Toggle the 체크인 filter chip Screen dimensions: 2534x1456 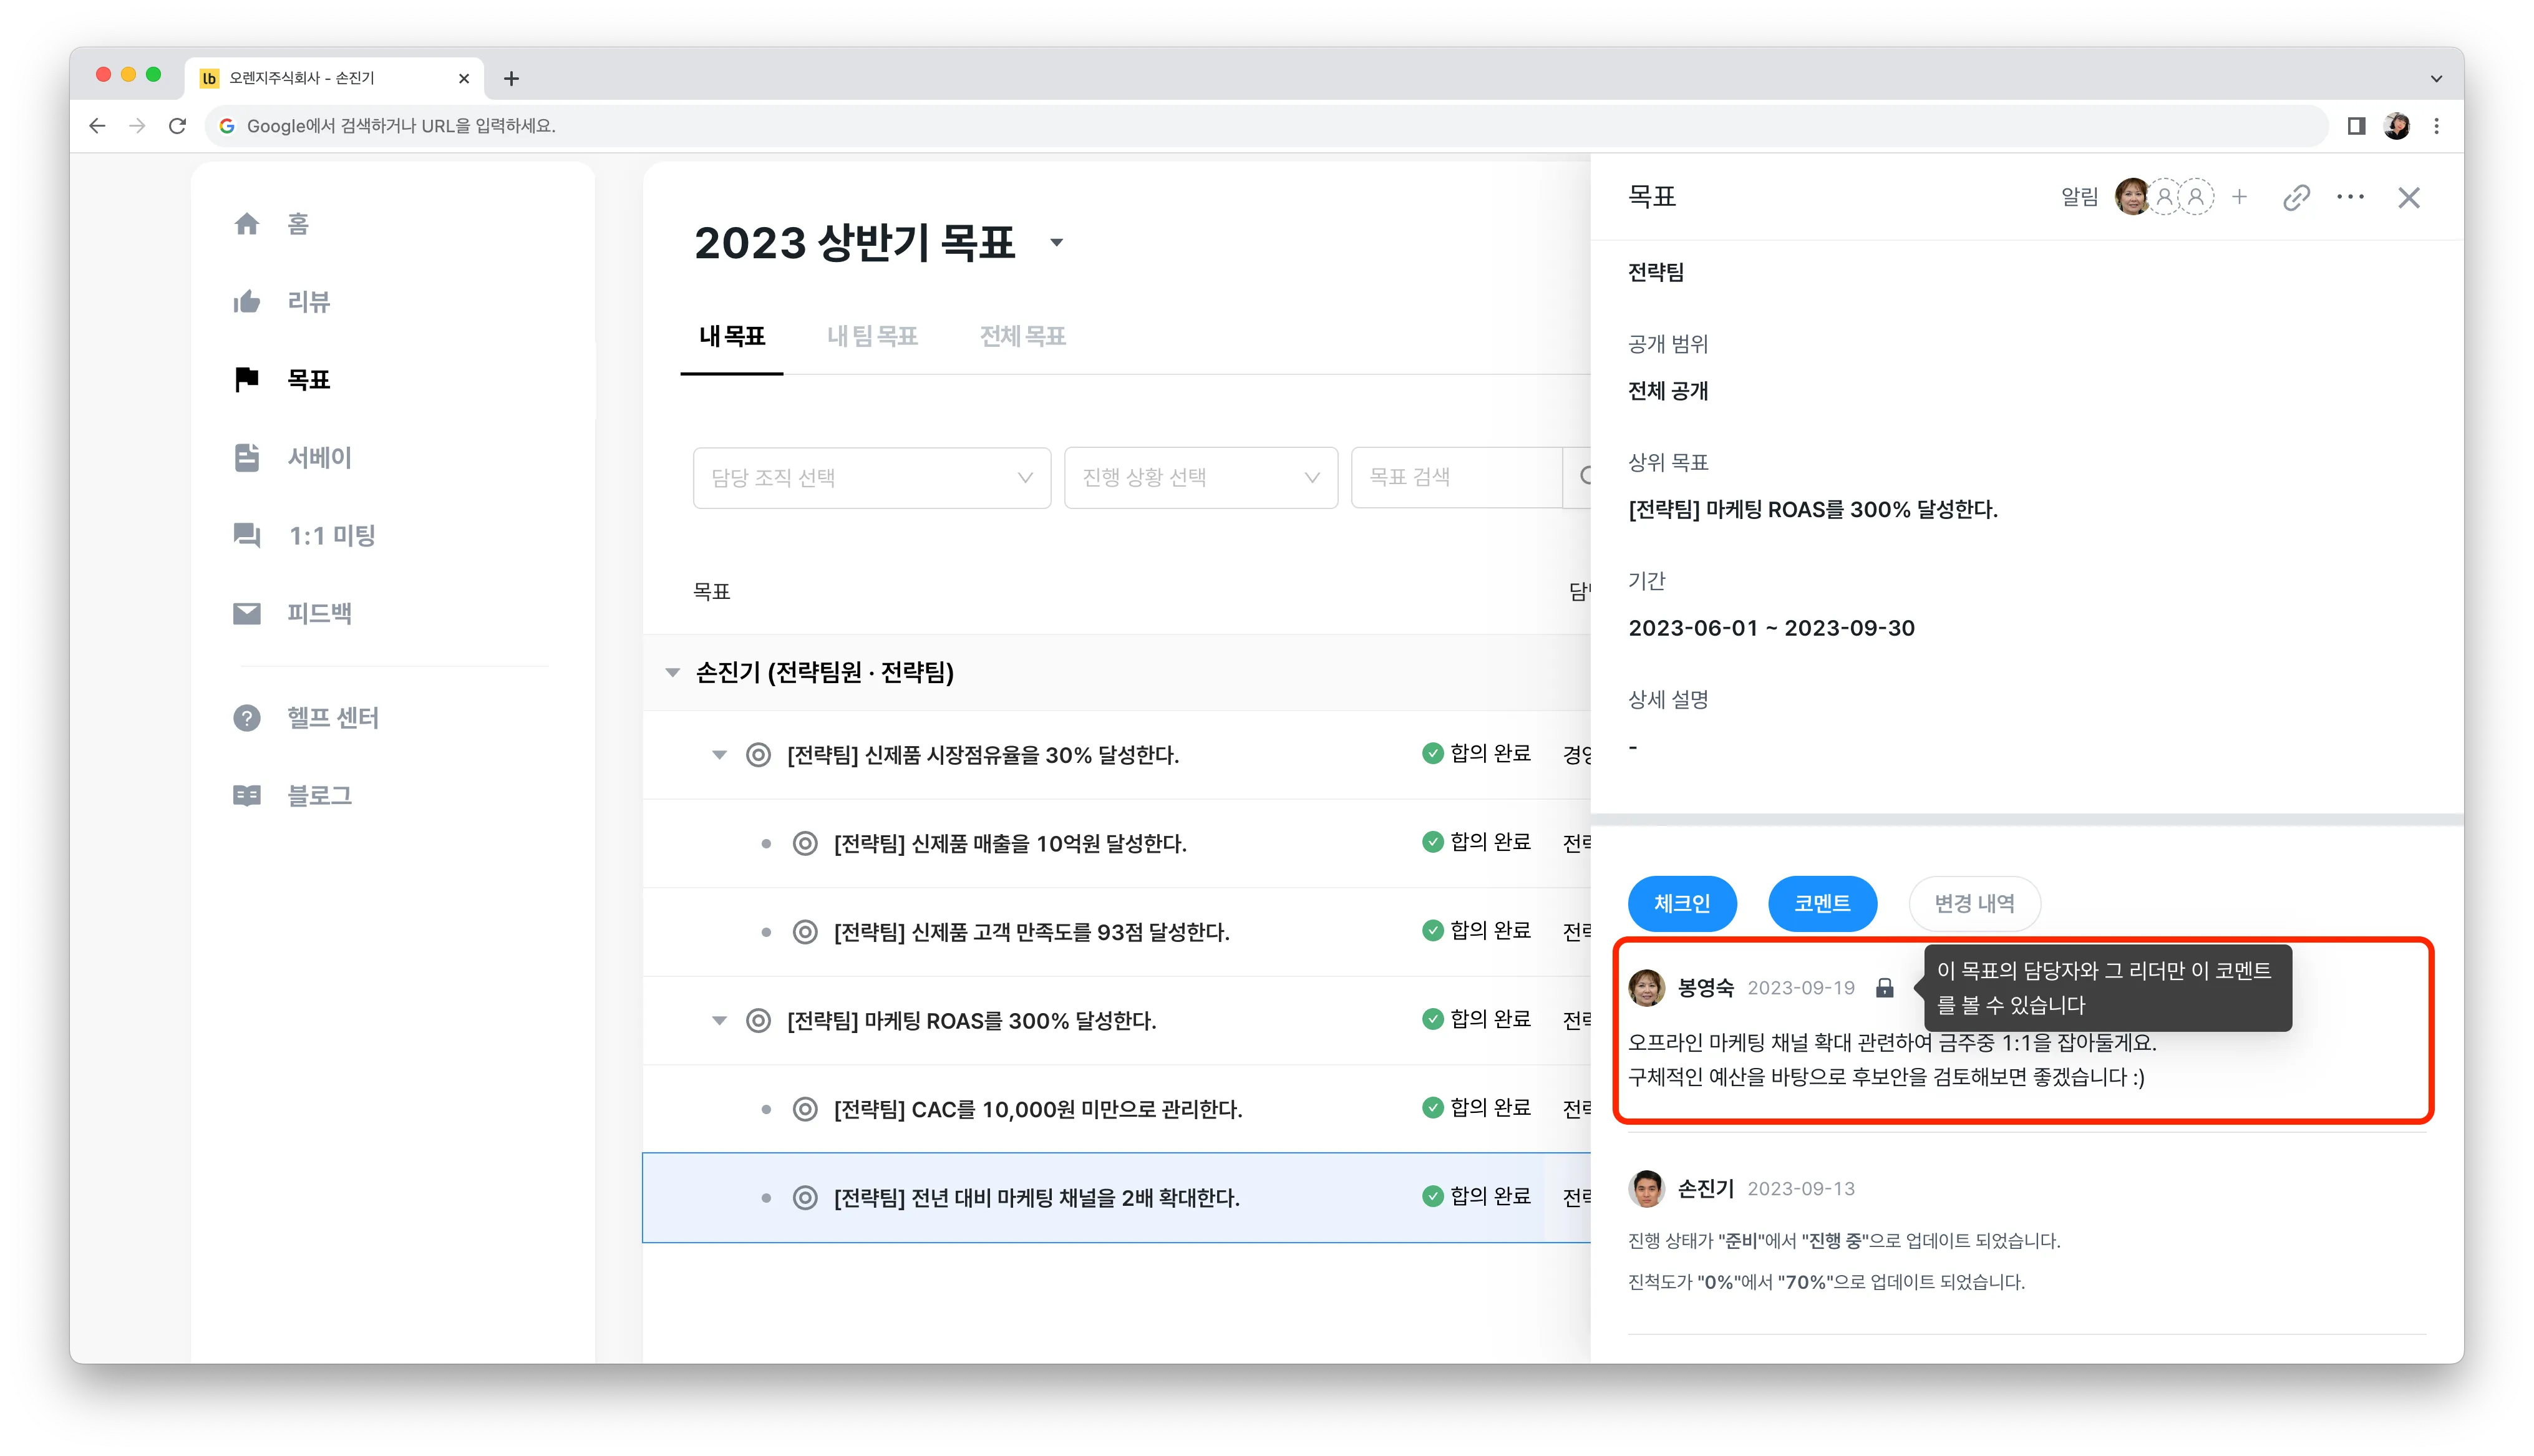pyautogui.click(x=1682, y=904)
